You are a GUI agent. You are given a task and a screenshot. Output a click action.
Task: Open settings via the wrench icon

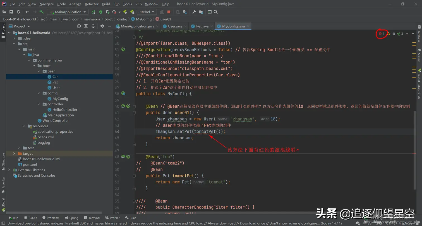[x=194, y=12]
